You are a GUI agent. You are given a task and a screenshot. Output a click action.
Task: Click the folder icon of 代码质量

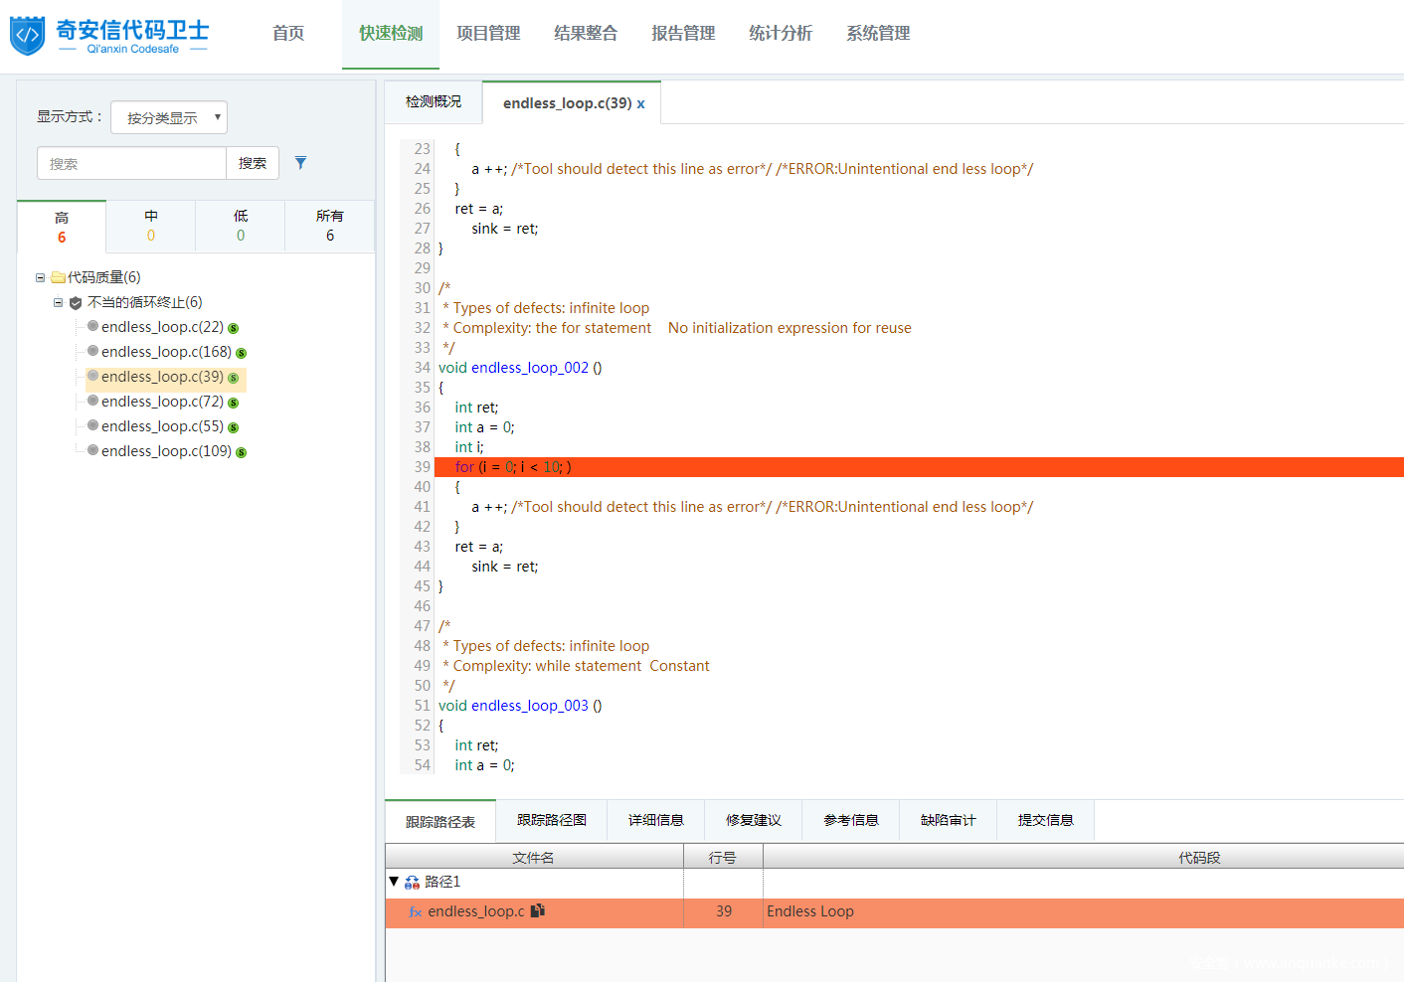point(58,278)
